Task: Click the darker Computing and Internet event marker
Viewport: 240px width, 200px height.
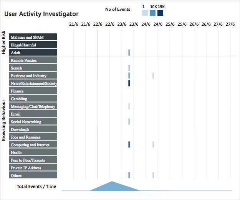Action: click(x=129, y=145)
